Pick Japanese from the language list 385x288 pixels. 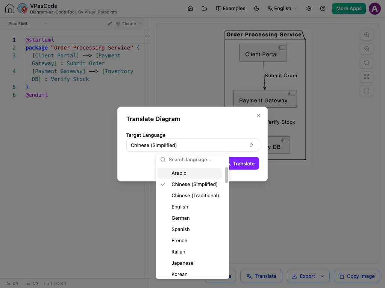[189, 263]
